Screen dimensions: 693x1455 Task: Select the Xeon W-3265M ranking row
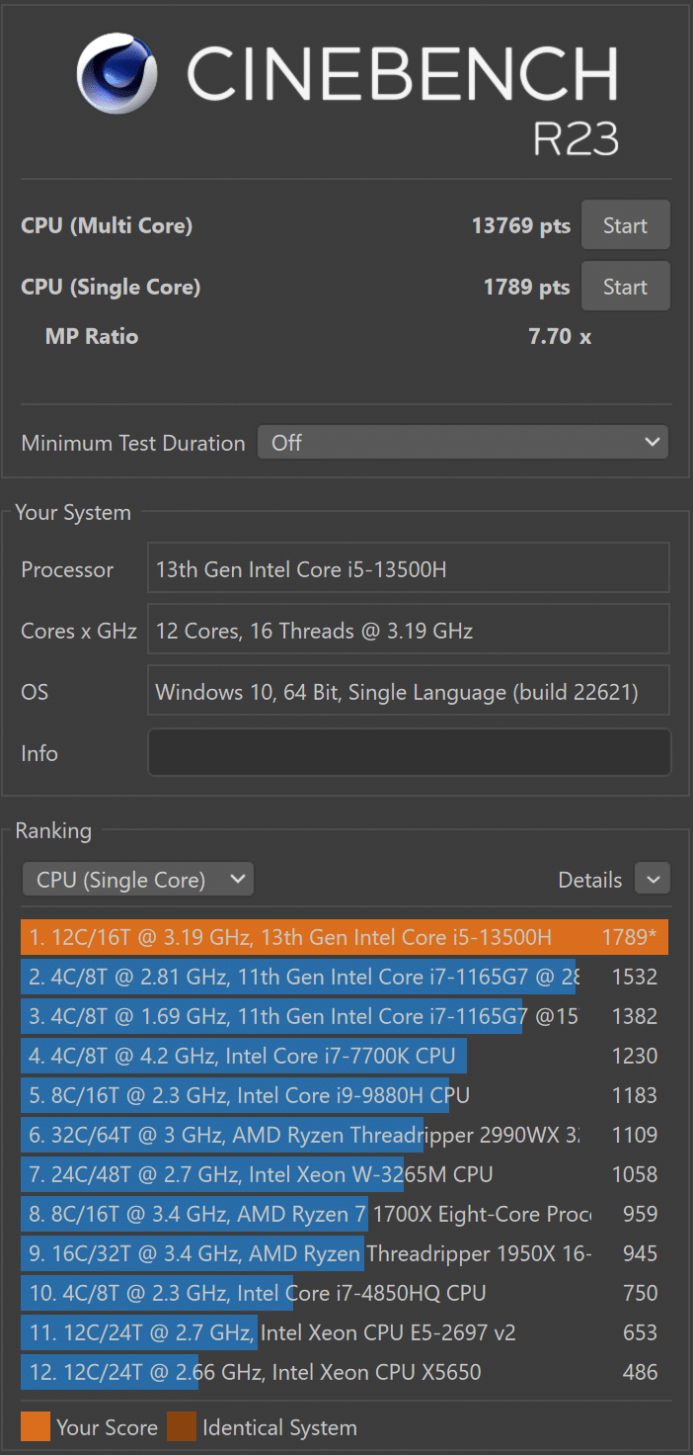coord(344,1174)
